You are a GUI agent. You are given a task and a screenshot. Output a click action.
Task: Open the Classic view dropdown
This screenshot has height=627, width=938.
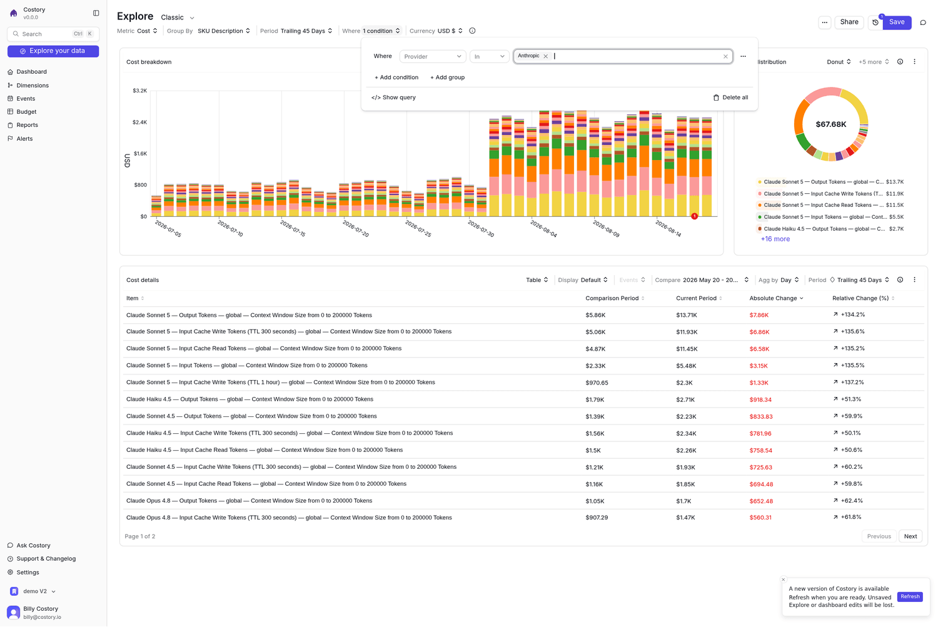click(x=178, y=18)
